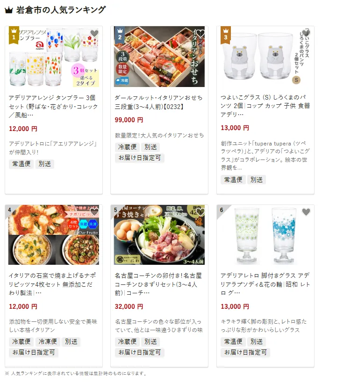
Task: Favorite the 名古屋コーチン ひきずりセット via heart
Action: pos(200,212)
